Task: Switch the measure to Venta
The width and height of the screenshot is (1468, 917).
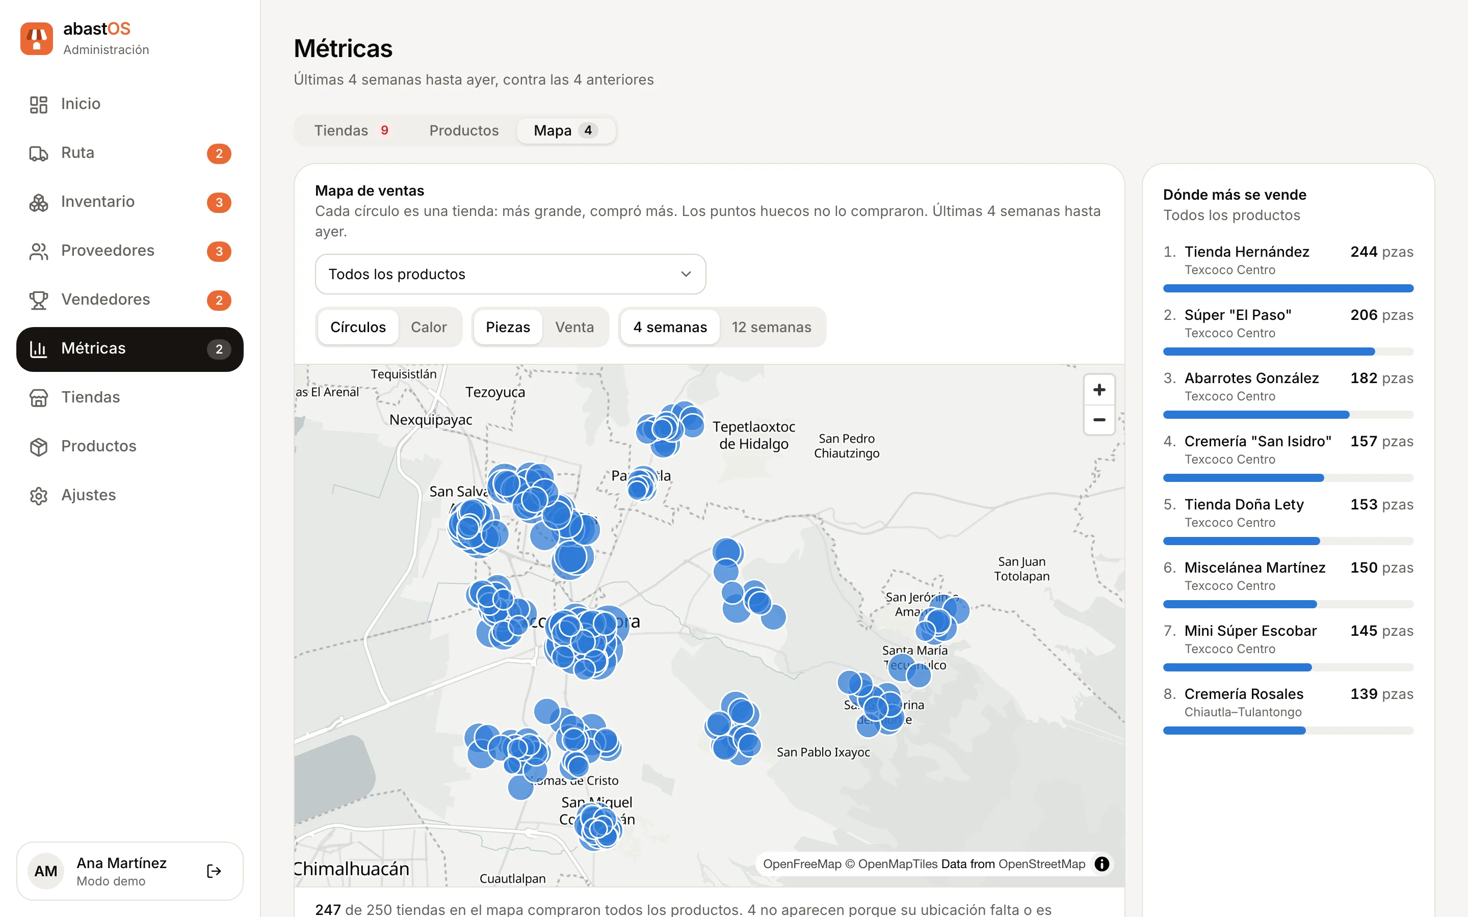Action: 574,327
